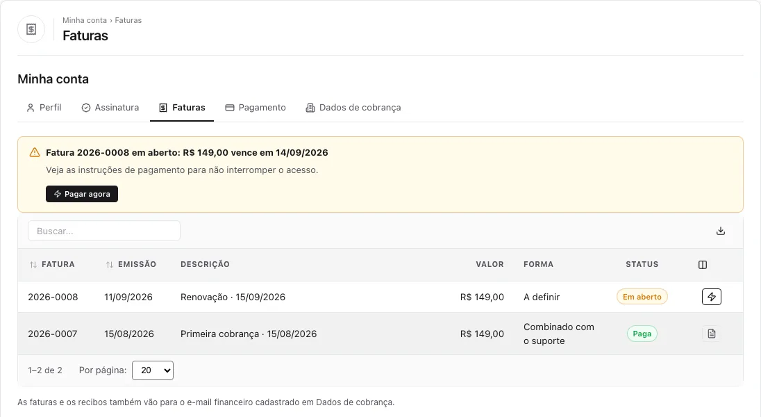Open receipt document icon for invoice 2026-0007

click(x=712, y=334)
